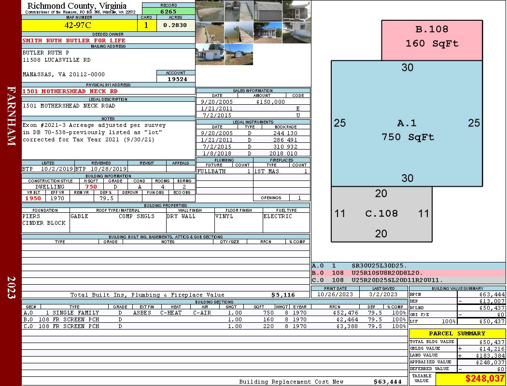Image resolution: width=507 pixels, height=386 pixels.
Task: Click the map number 42-97C field
Action: click(79, 25)
